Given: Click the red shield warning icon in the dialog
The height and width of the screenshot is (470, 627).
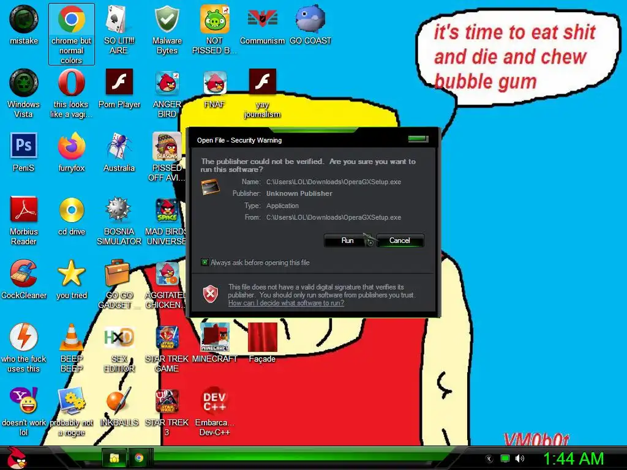Looking at the screenshot, I should [x=211, y=294].
